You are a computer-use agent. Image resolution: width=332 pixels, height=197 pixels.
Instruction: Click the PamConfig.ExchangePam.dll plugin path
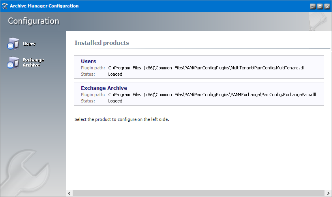(212, 95)
